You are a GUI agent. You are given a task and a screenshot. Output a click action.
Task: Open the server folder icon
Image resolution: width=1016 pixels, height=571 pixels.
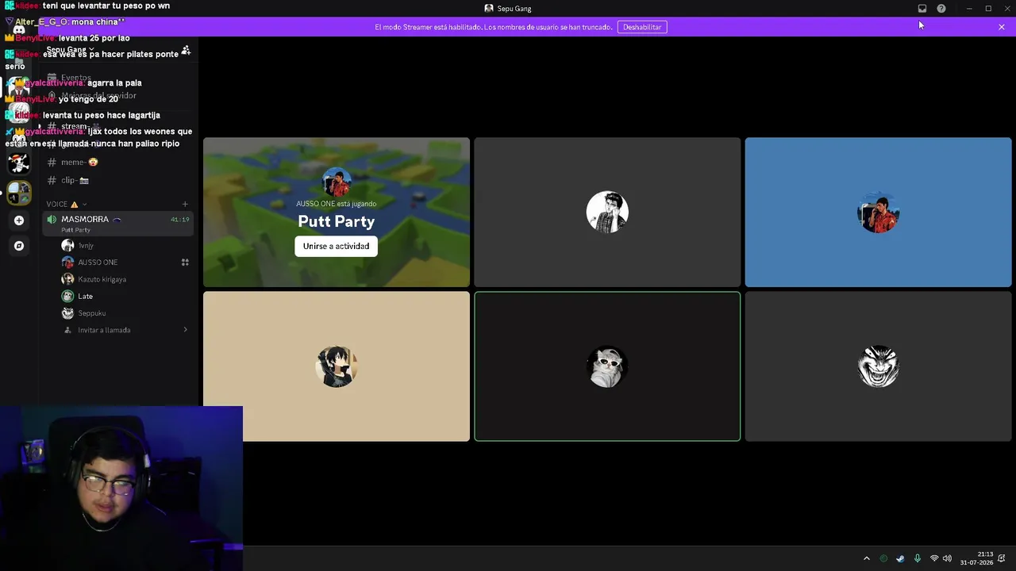tap(19, 193)
